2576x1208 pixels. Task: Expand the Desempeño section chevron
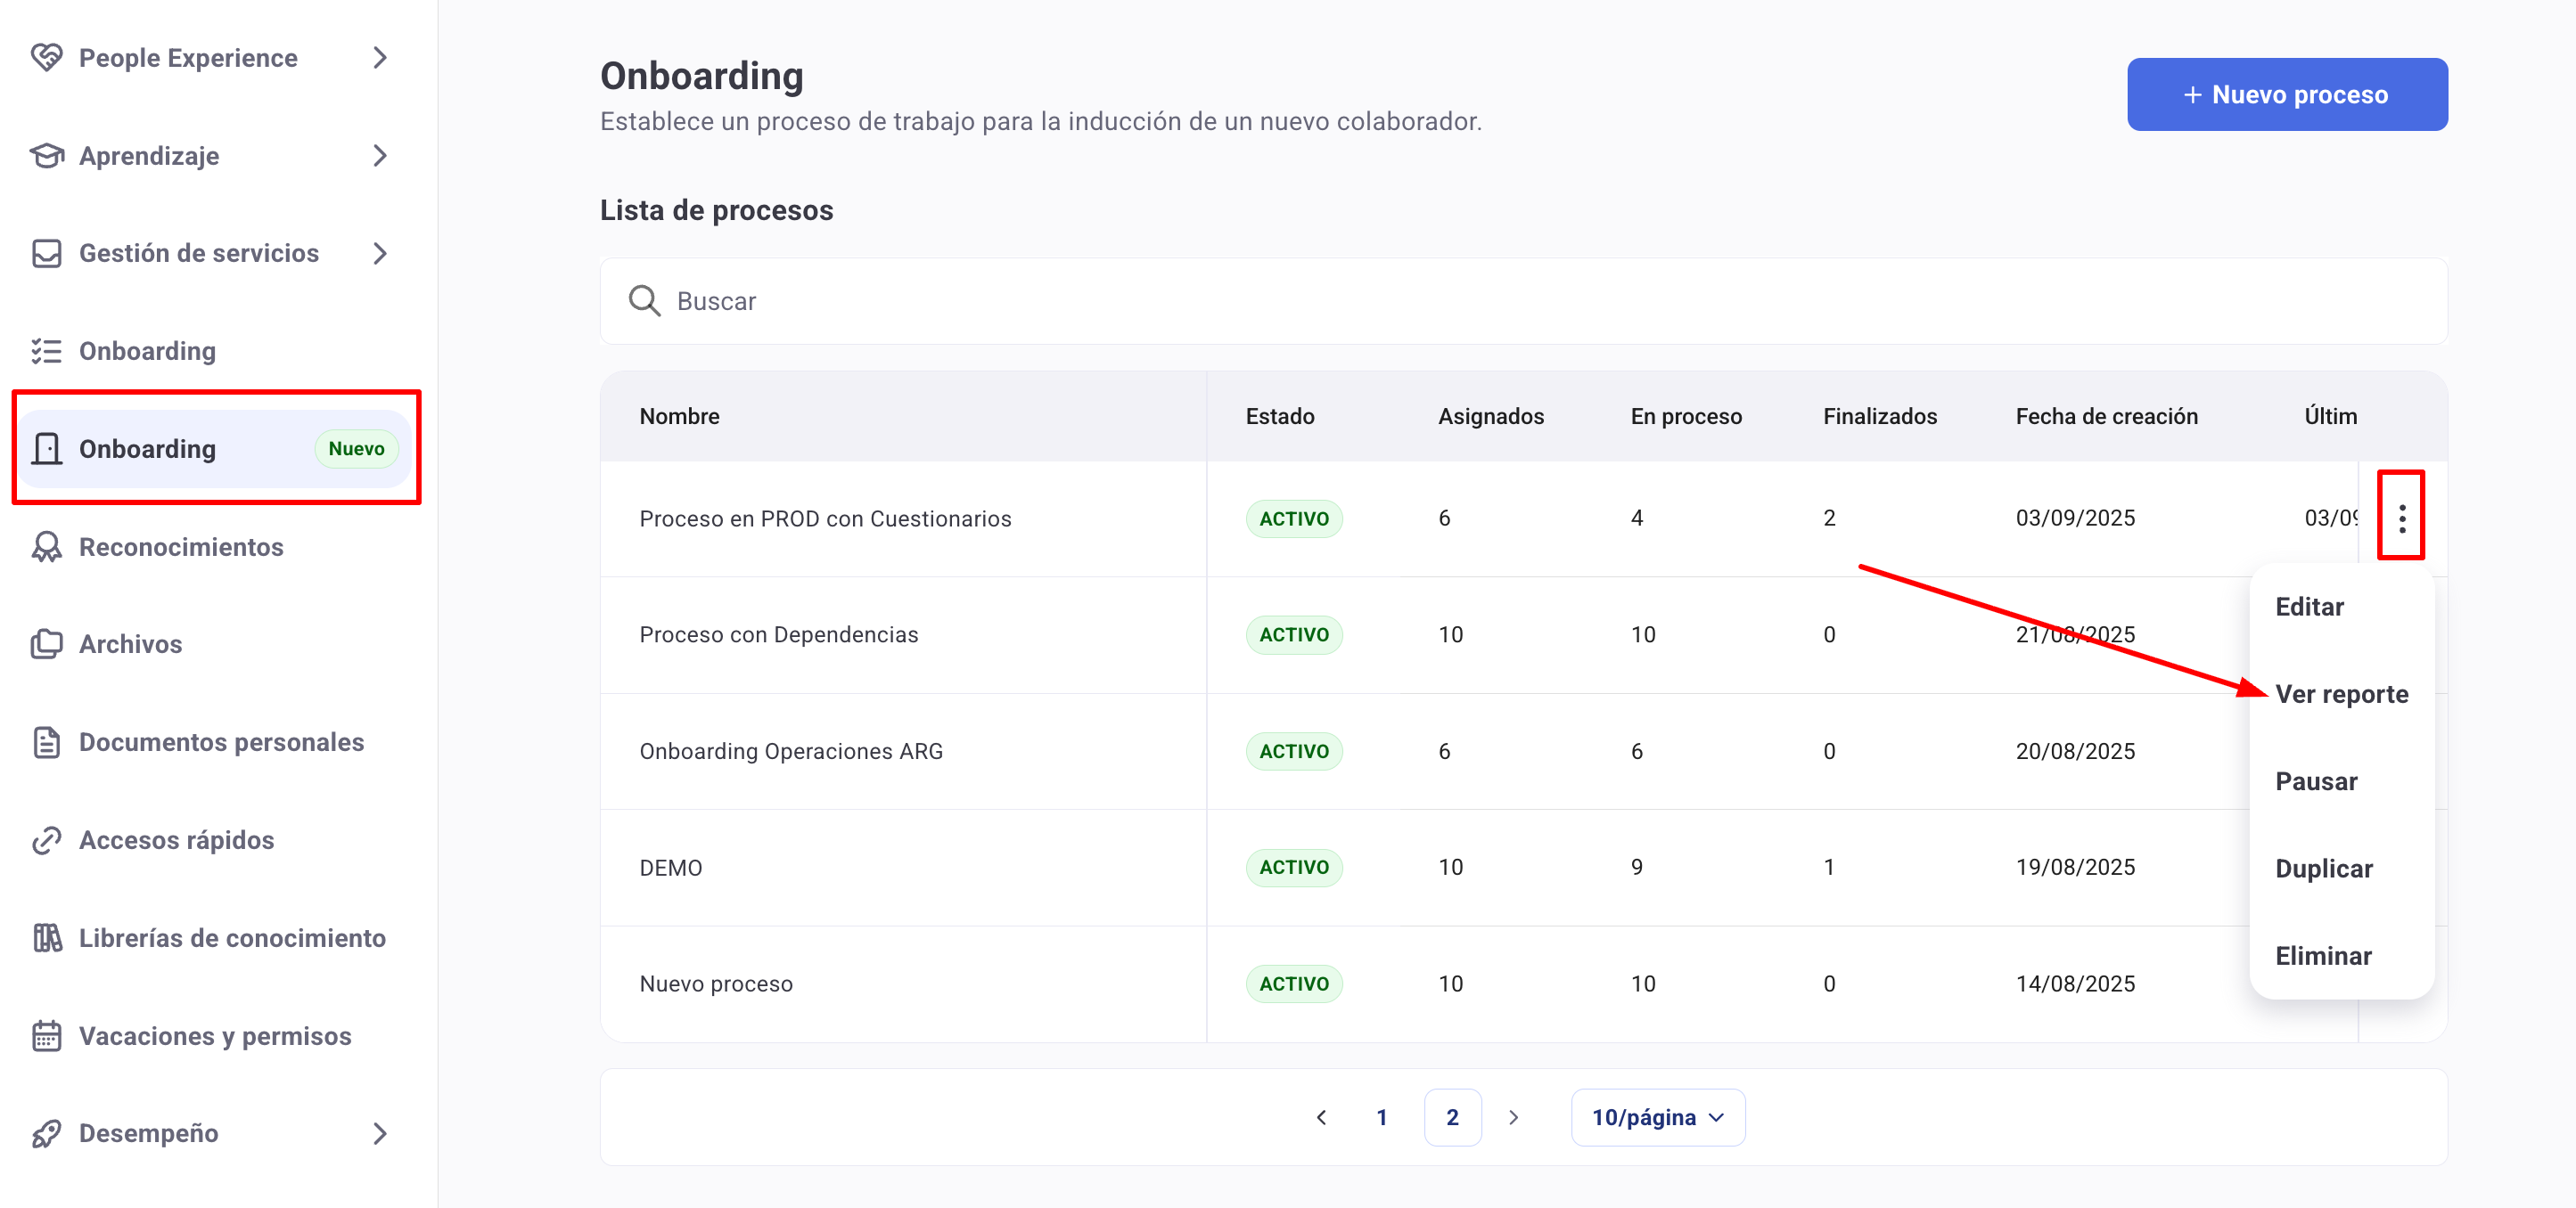[379, 1133]
